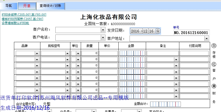This screenshot has height=112, width=221.
Task: Click the 今 today button in the date picker
Action: (x=158, y=31)
